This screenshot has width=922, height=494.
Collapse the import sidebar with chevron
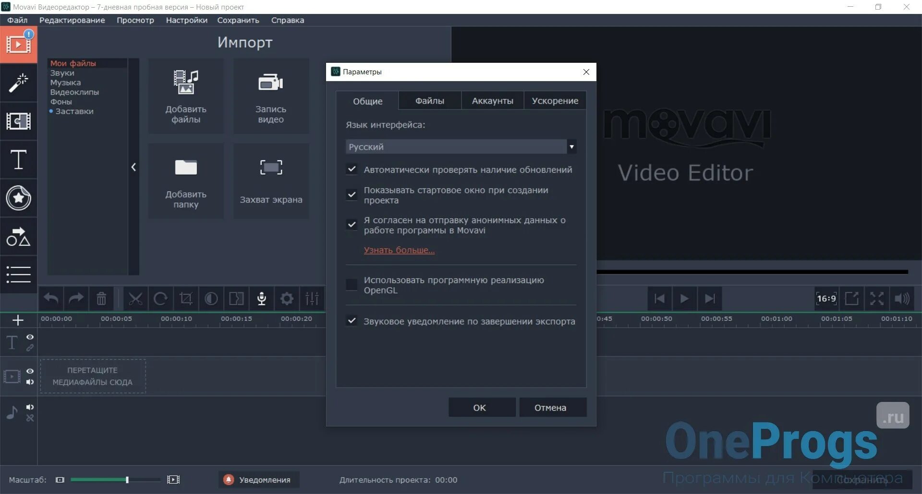[x=133, y=167]
